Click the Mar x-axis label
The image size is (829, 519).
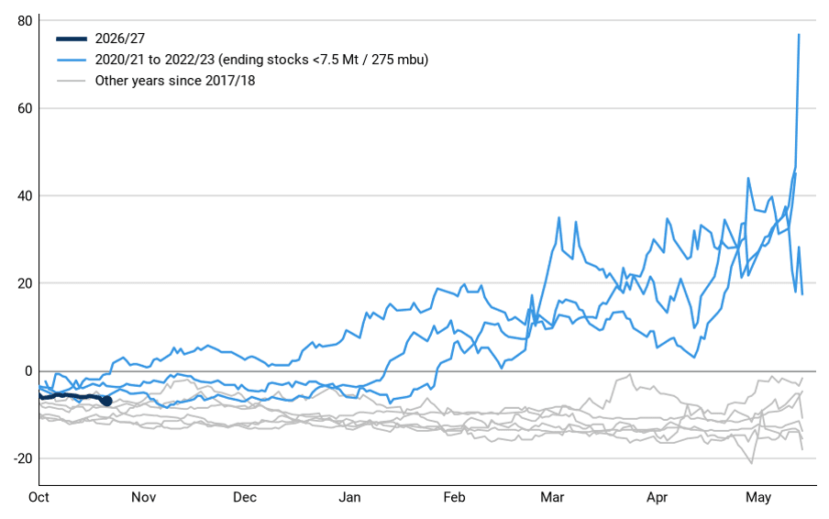pyautogui.click(x=552, y=497)
